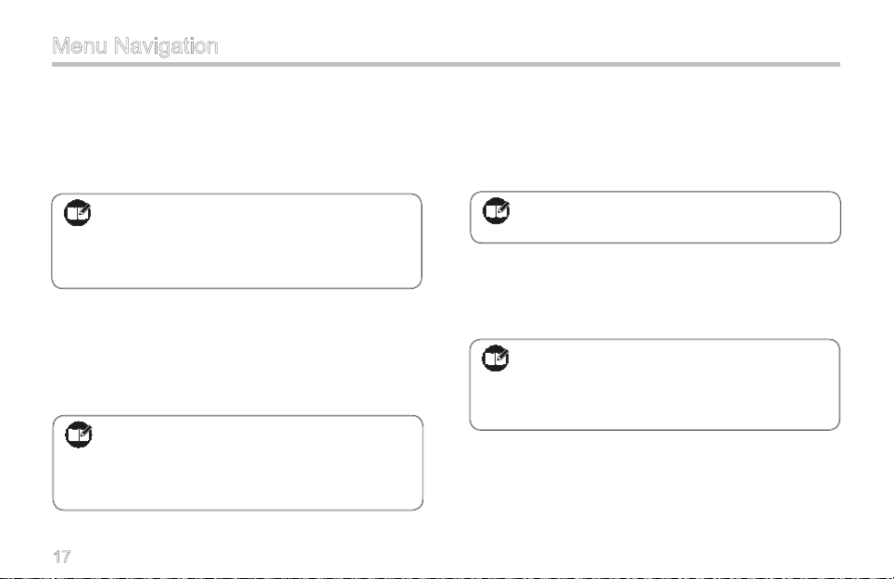Click the bottom border of lower-left note box
The image size is (894, 579).
pyautogui.click(x=238, y=510)
